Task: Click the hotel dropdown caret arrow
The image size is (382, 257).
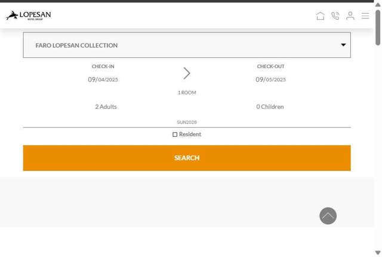Action: coord(343,45)
